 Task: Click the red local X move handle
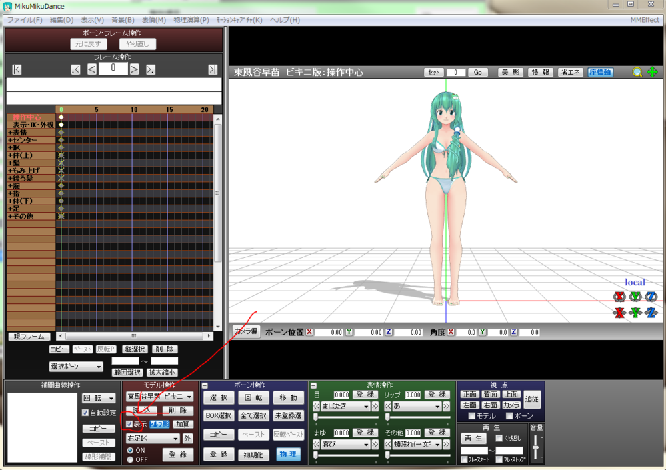click(619, 313)
